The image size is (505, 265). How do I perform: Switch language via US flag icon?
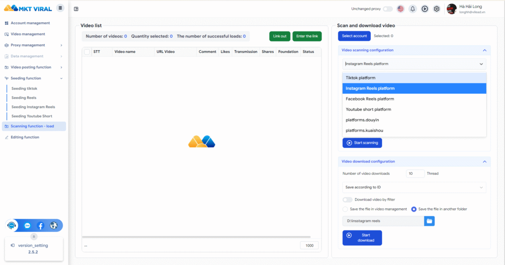click(400, 9)
